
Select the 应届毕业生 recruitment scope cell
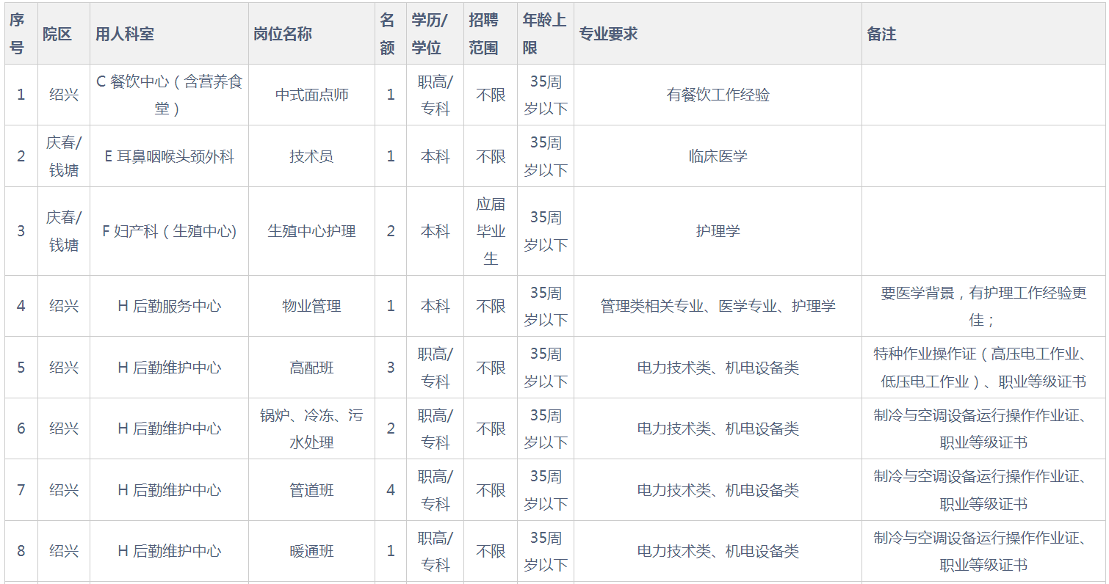[491, 231]
